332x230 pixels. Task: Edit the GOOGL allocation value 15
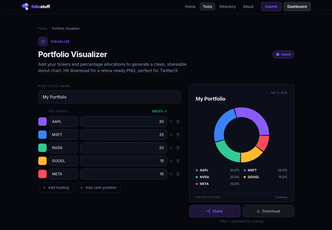(x=124, y=161)
